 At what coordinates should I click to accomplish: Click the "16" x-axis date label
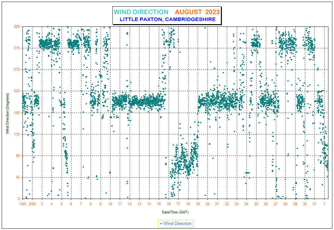[x=169, y=204]
